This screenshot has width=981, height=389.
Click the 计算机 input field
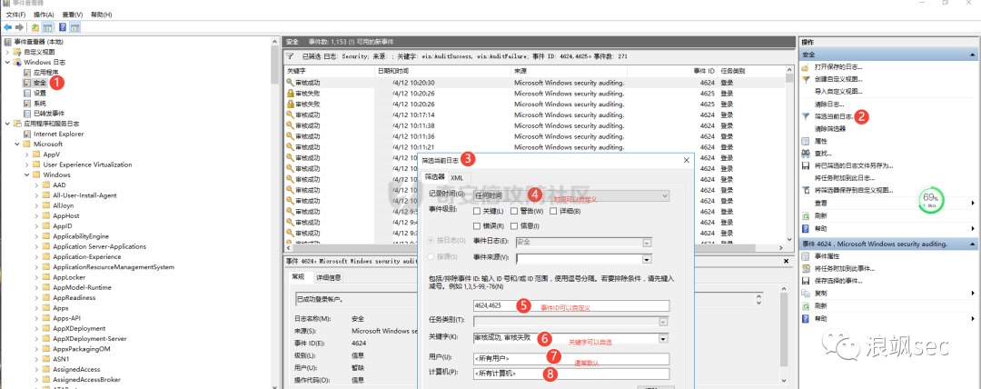(571, 374)
